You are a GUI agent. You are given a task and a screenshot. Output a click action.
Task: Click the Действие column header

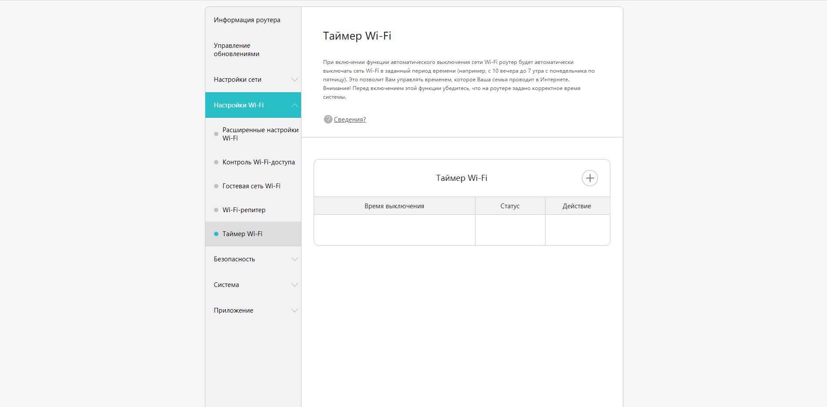(x=577, y=206)
